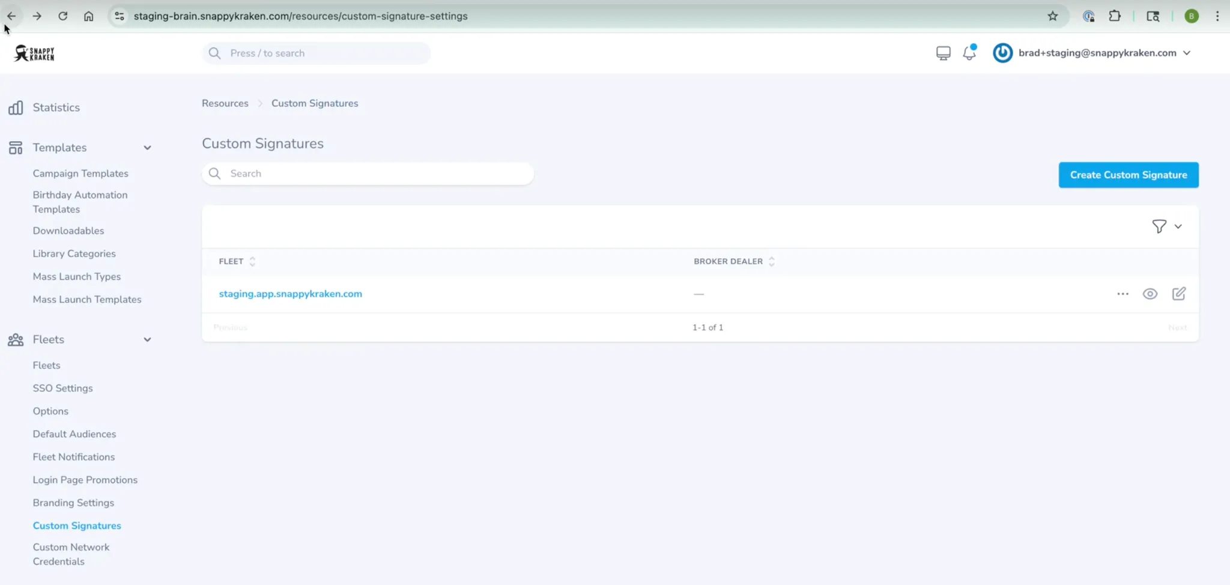Viewport: 1230px width, 585px height.
Task: Open Fleet Notifications
Action: (x=73, y=457)
